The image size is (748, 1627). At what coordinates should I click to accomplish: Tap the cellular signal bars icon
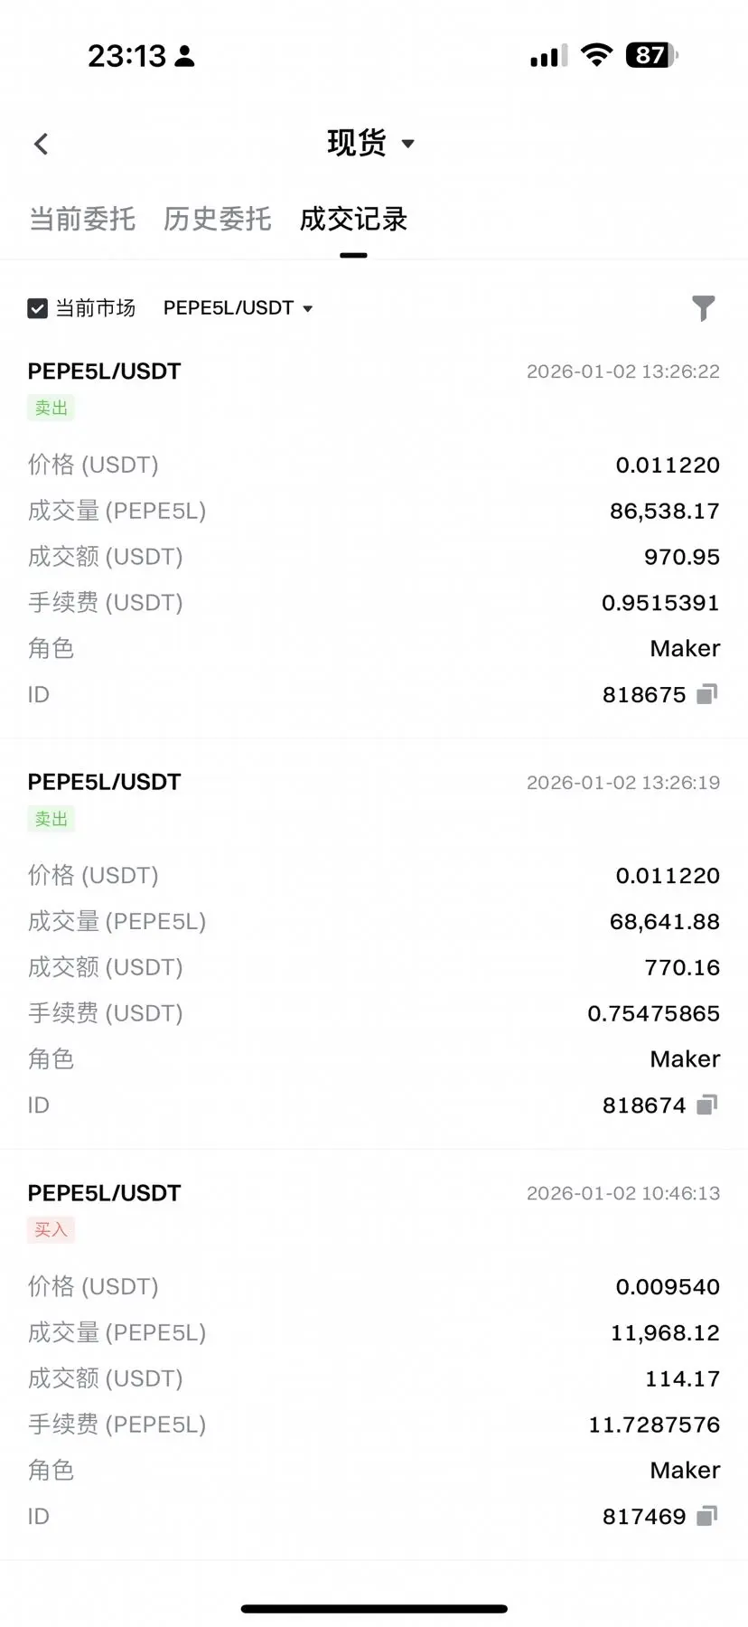549,56
